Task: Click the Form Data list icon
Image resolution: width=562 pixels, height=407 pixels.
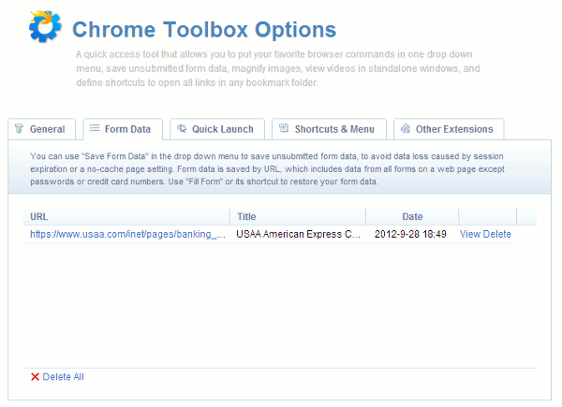Action: point(95,128)
